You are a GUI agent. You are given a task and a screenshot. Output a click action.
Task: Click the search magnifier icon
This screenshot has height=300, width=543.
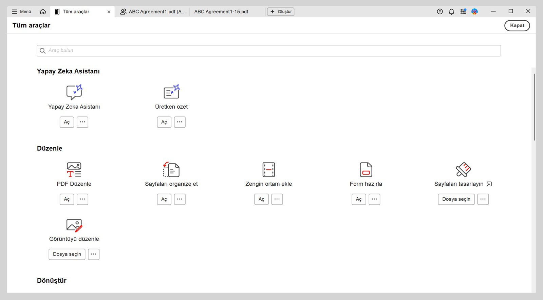pos(42,51)
